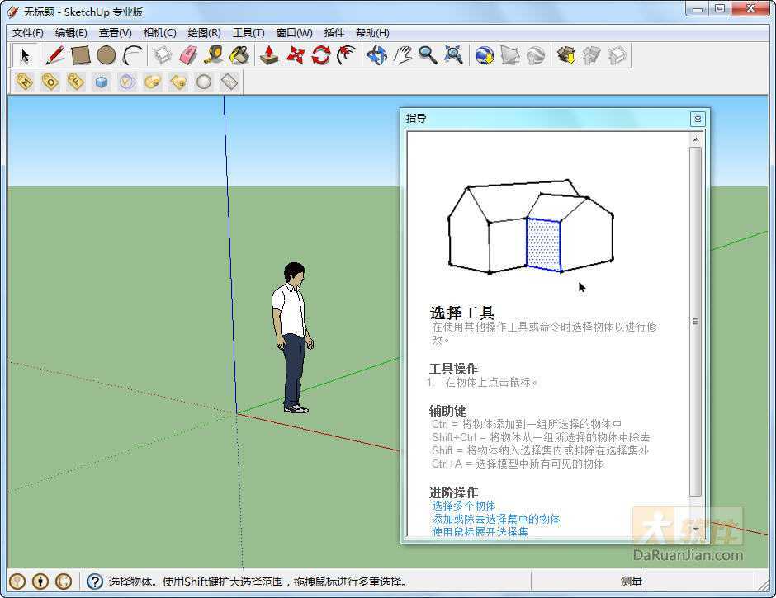Select the arrow Select tool
Screen dimensions: 776x598
pyautogui.click(x=25, y=55)
